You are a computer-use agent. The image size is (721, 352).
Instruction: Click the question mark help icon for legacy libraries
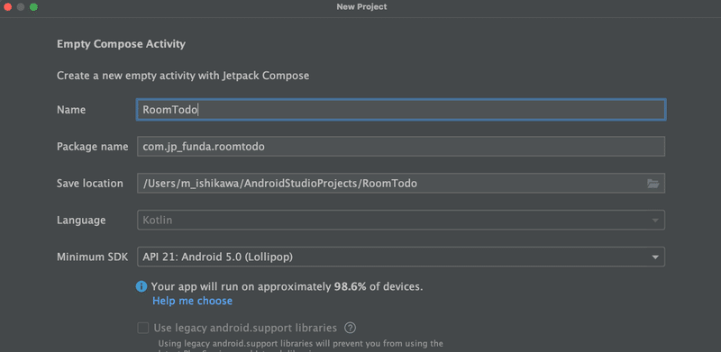pos(351,328)
